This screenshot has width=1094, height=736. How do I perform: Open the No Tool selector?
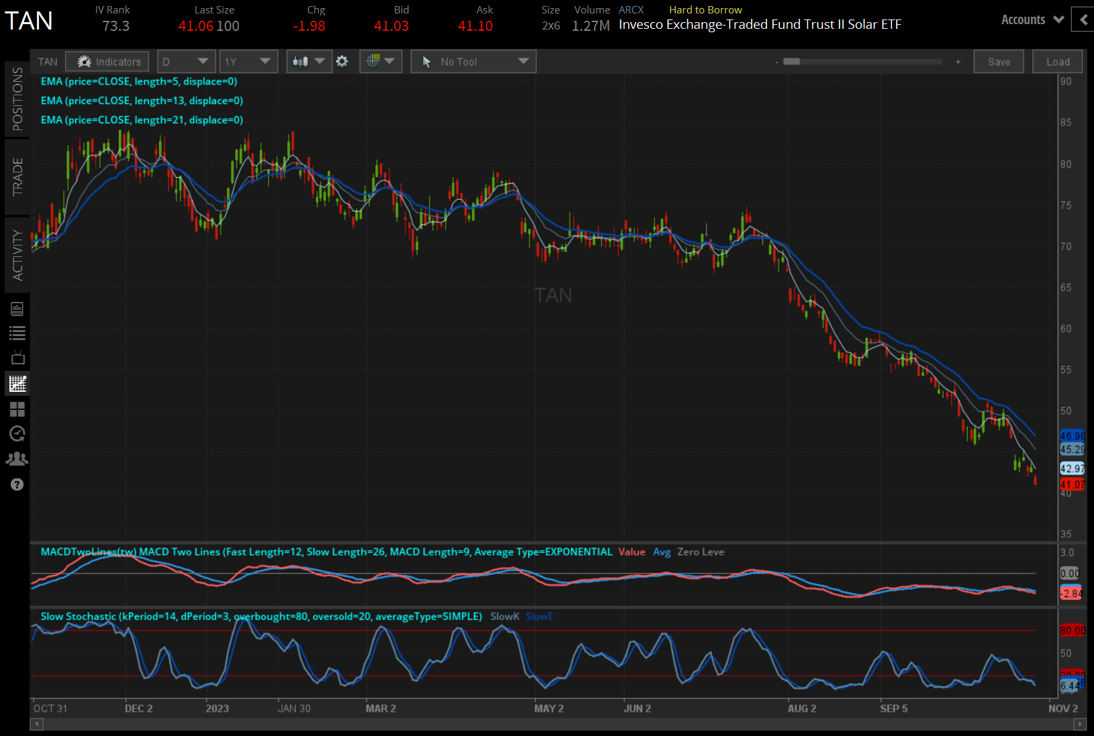click(473, 61)
